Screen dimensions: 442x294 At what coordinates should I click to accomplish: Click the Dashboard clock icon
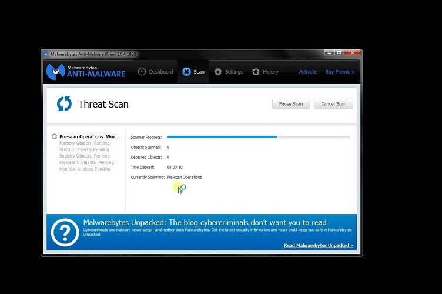(142, 72)
